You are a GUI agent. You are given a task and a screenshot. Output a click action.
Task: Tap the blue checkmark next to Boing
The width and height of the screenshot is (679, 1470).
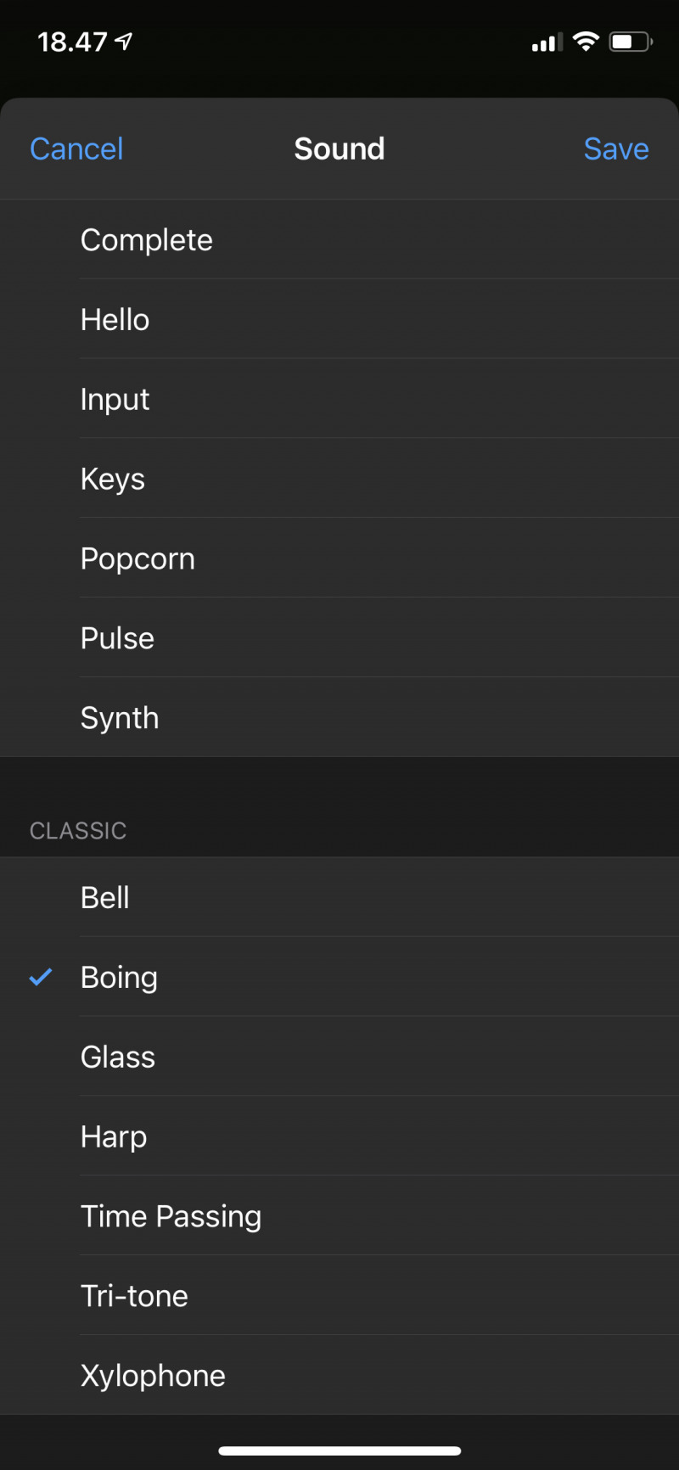point(41,977)
